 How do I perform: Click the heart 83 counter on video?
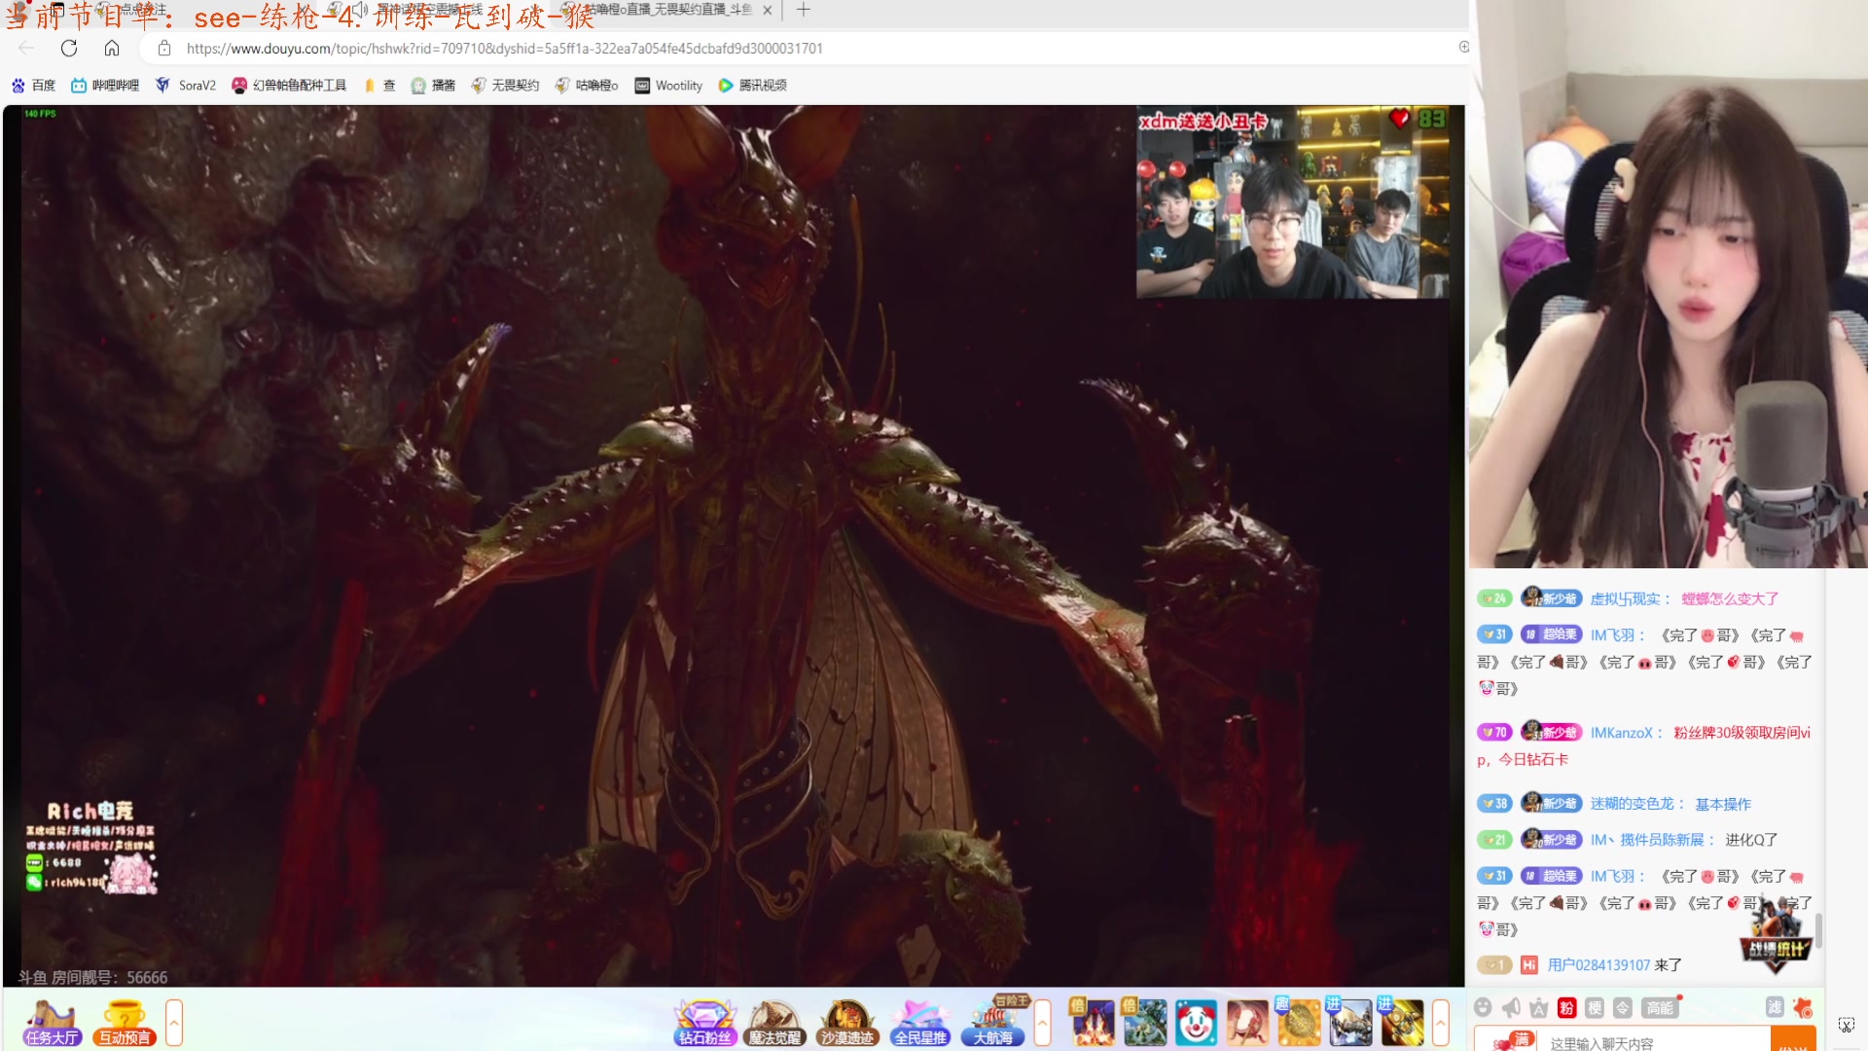click(1419, 119)
